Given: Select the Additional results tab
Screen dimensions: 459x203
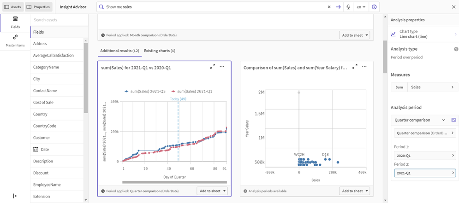Looking at the screenshot, I should pyautogui.click(x=119, y=51).
